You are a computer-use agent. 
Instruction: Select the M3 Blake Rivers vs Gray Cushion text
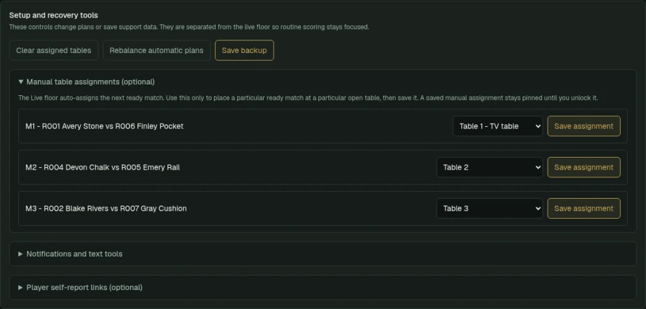pyautogui.click(x=106, y=209)
